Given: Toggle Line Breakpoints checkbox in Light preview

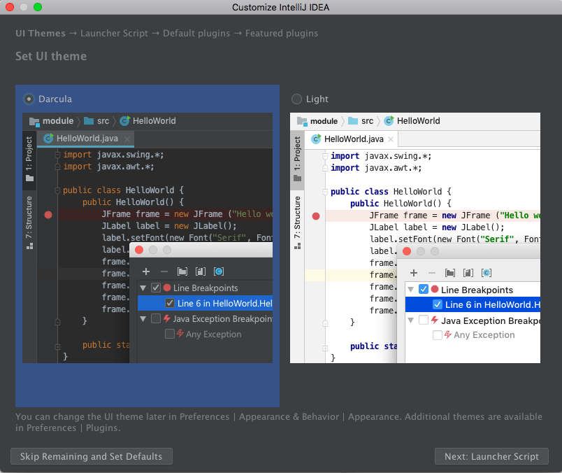Looking at the screenshot, I should (x=424, y=289).
